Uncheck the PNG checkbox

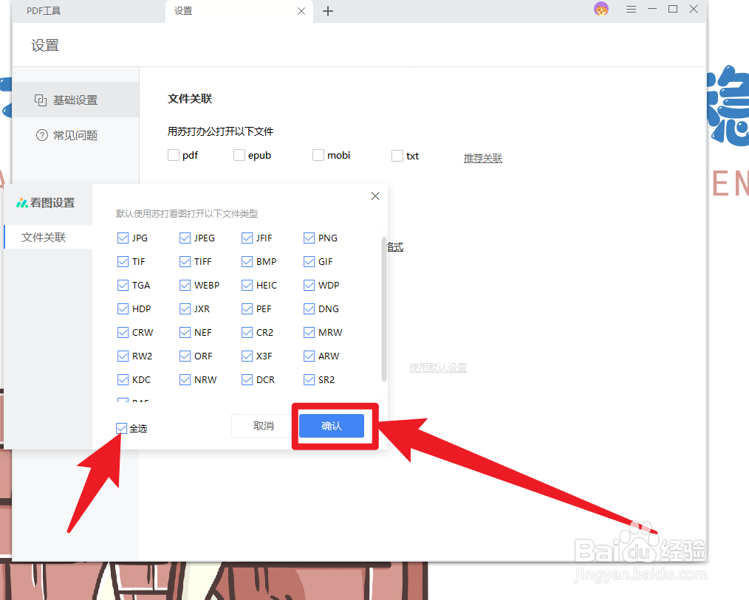tap(309, 238)
